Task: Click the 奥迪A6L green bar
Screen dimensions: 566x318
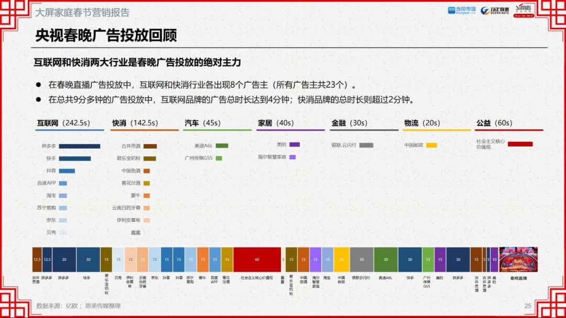Action: point(222,146)
